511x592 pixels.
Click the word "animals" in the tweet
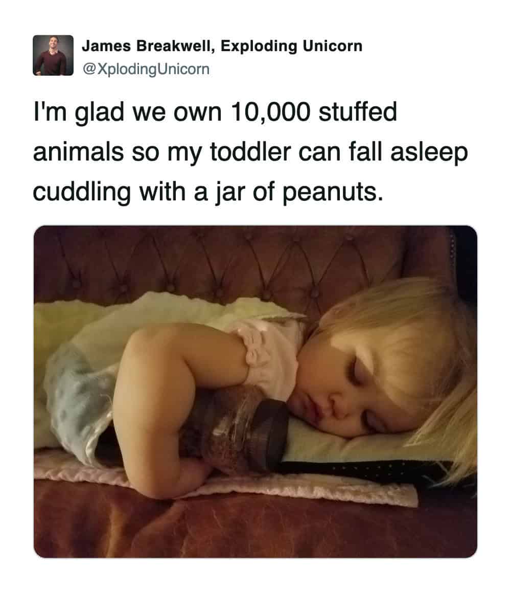(79, 152)
